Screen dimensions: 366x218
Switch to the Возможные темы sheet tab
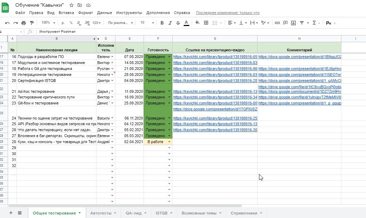point(201,213)
